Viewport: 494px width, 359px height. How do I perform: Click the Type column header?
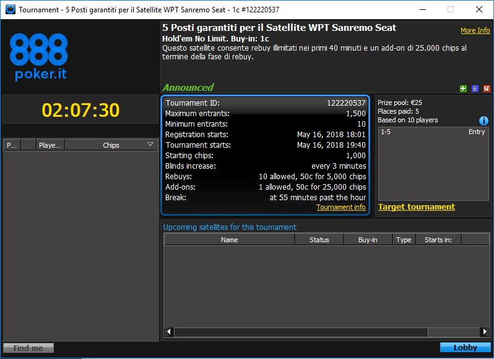(404, 240)
